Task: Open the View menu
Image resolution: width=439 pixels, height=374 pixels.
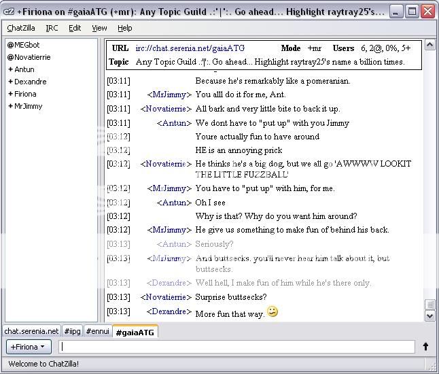Action: click(x=99, y=28)
